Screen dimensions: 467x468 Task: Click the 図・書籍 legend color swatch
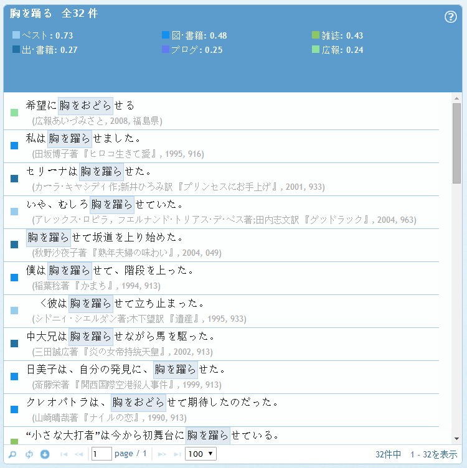click(166, 35)
